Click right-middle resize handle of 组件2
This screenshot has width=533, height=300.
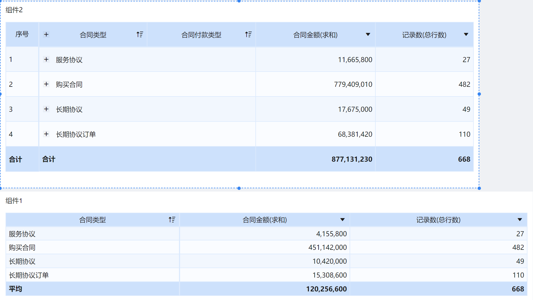coord(479,94)
